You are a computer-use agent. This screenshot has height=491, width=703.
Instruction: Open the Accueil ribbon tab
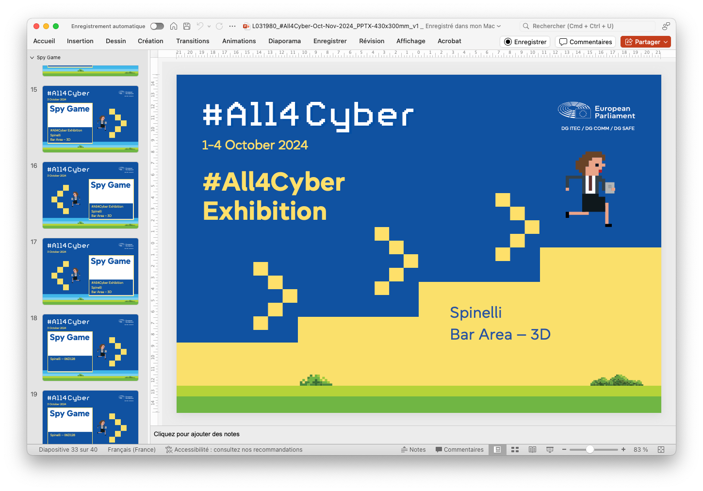[x=44, y=41]
